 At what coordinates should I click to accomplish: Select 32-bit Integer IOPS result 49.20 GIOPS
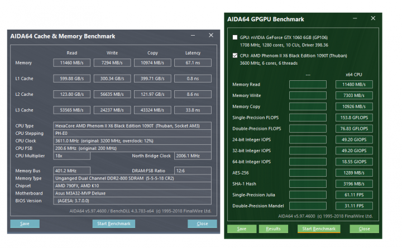(x=354, y=150)
